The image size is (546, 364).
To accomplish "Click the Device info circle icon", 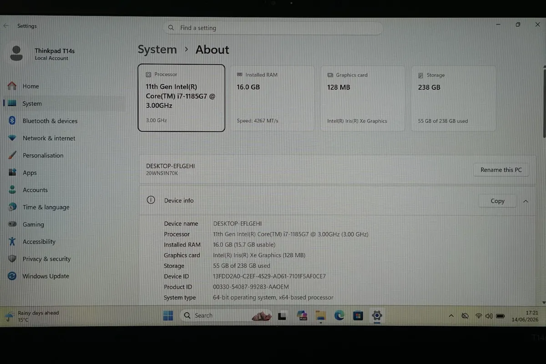I will click(151, 200).
